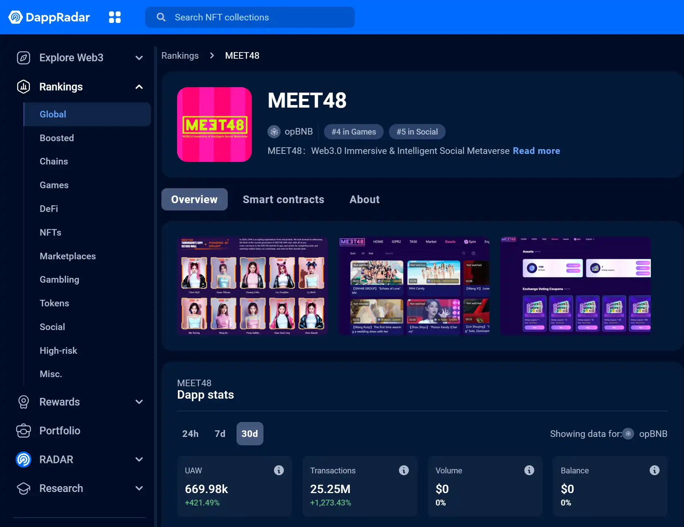Select the 7d time range

[220, 434]
